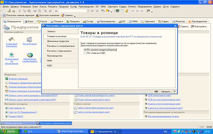Viewport: 213px width, 134px height.
Task: Select the Запасы settings section
Action: [61, 31]
